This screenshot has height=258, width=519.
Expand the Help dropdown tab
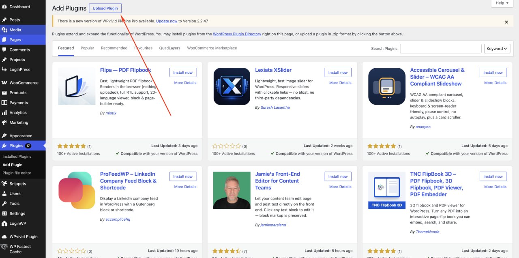pyautogui.click(x=502, y=3)
